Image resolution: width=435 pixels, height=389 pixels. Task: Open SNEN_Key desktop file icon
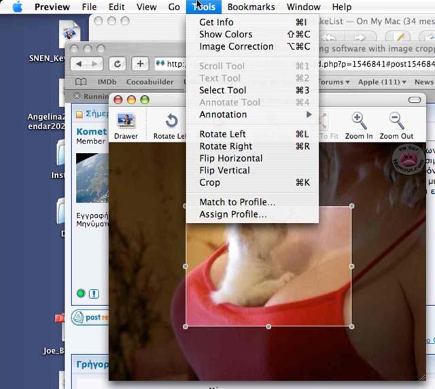tap(69, 34)
